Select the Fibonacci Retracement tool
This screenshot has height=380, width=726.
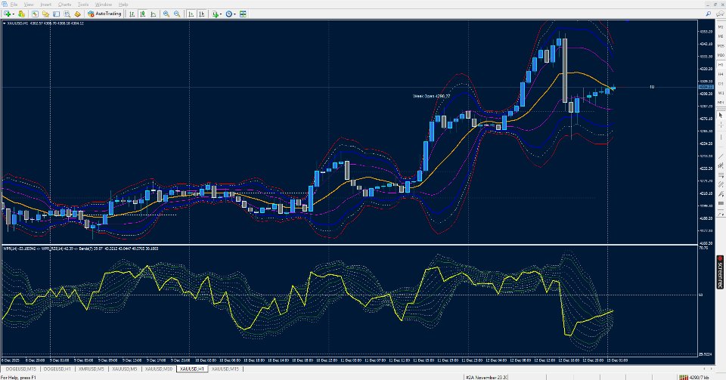pyautogui.click(x=721, y=175)
